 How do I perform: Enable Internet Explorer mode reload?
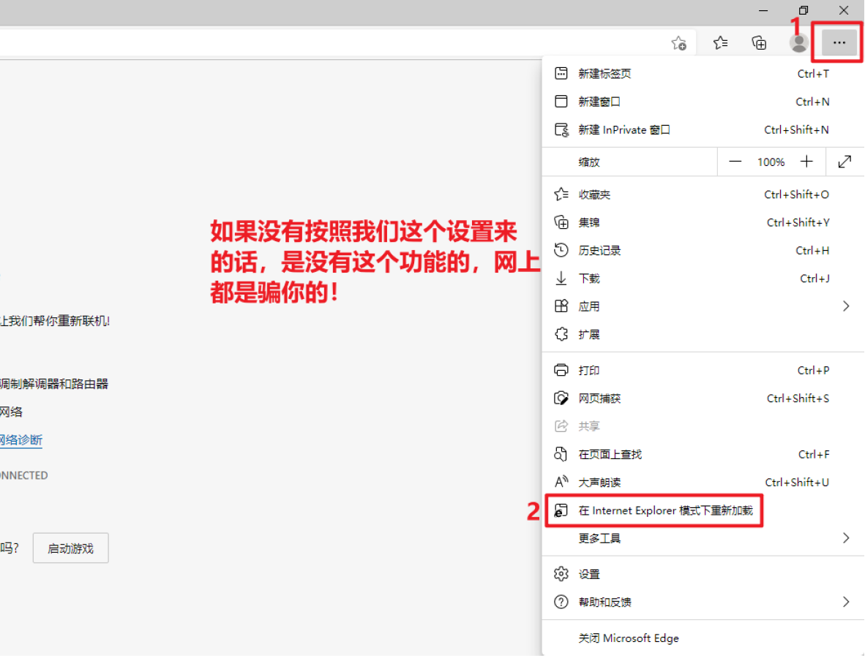tap(654, 510)
